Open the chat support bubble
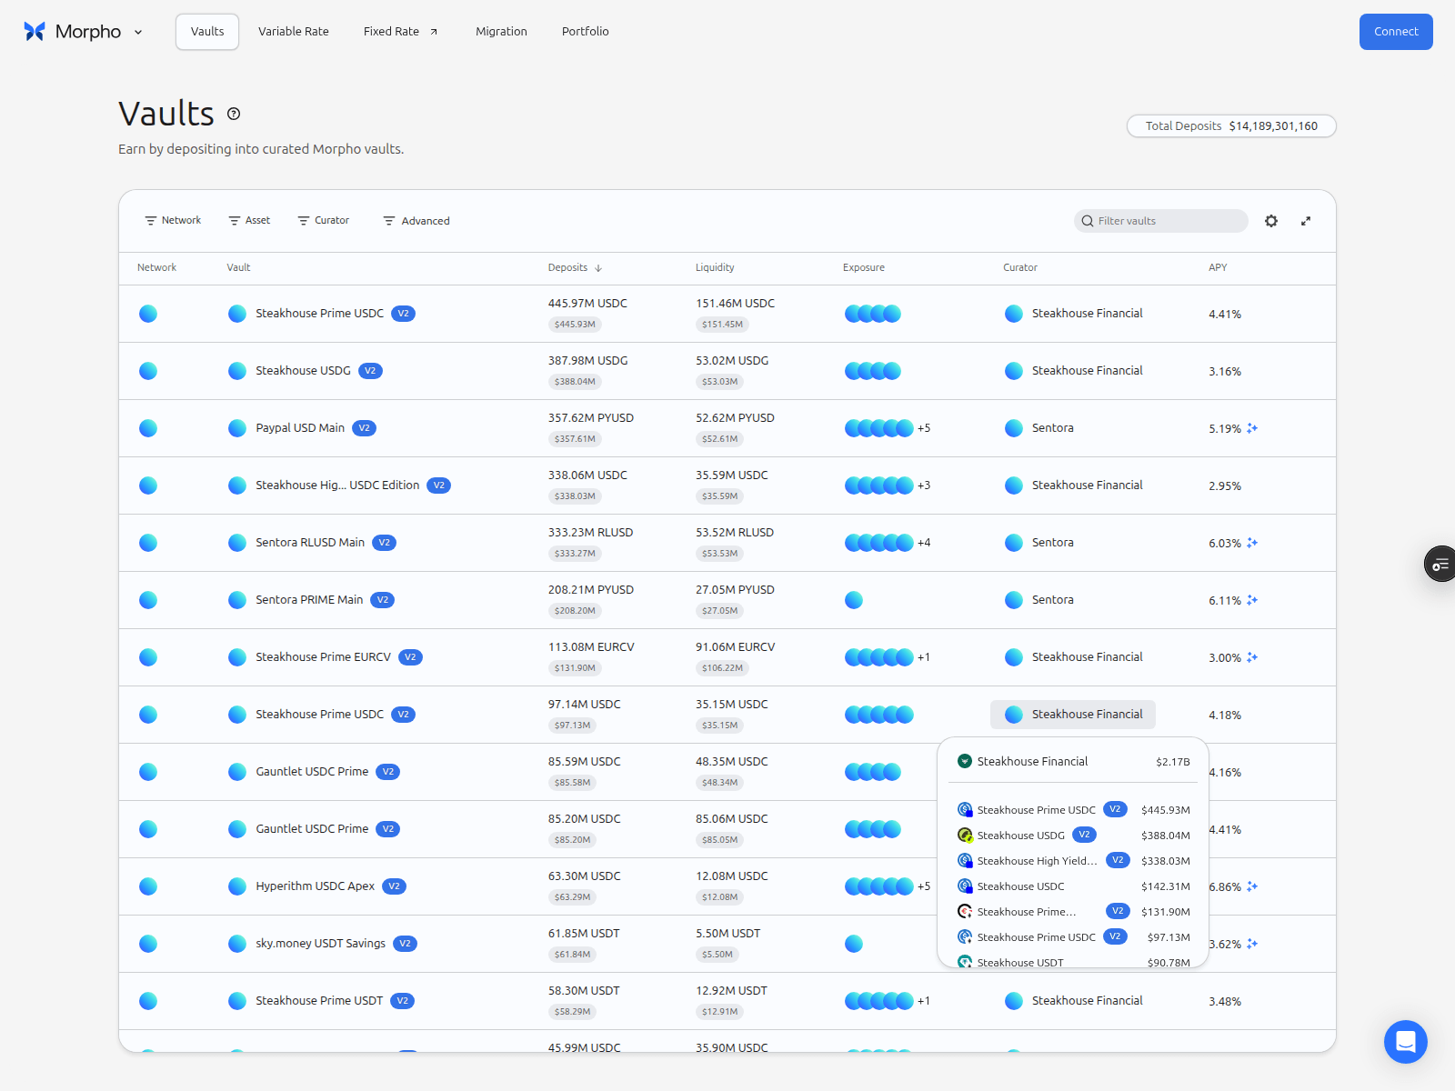 coord(1406,1042)
